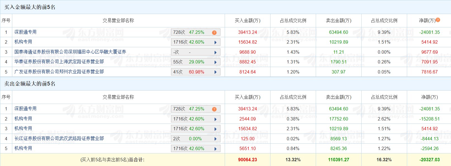Screen dimensions: 451x166
Task: Click blue arrow icon in 华泰证券 row
Action: pos(215,62)
